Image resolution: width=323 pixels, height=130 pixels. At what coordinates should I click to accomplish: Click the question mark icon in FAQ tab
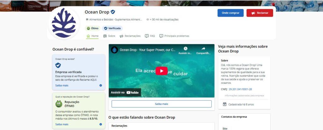tap(147, 36)
